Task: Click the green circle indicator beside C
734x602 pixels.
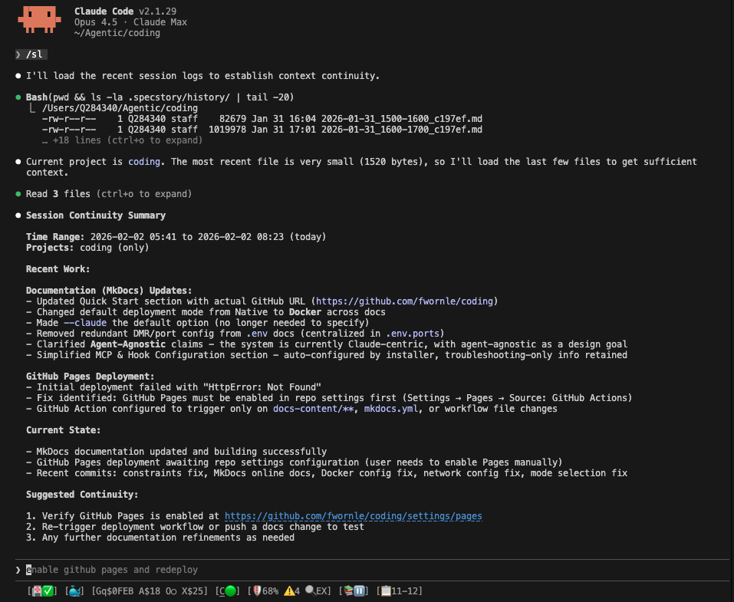Action: (x=230, y=591)
